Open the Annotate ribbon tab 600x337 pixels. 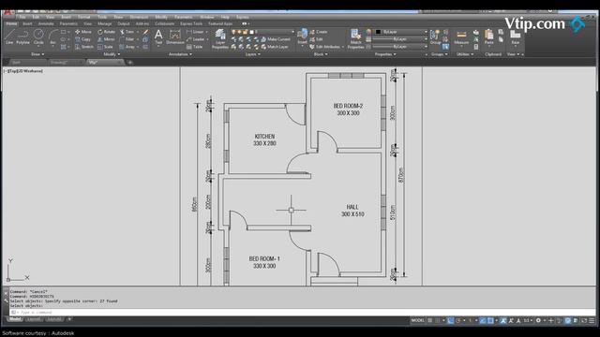click(x=46, y=23)
